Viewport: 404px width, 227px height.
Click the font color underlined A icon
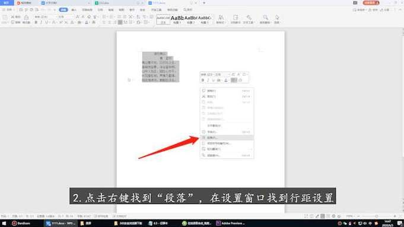(87, 23)
